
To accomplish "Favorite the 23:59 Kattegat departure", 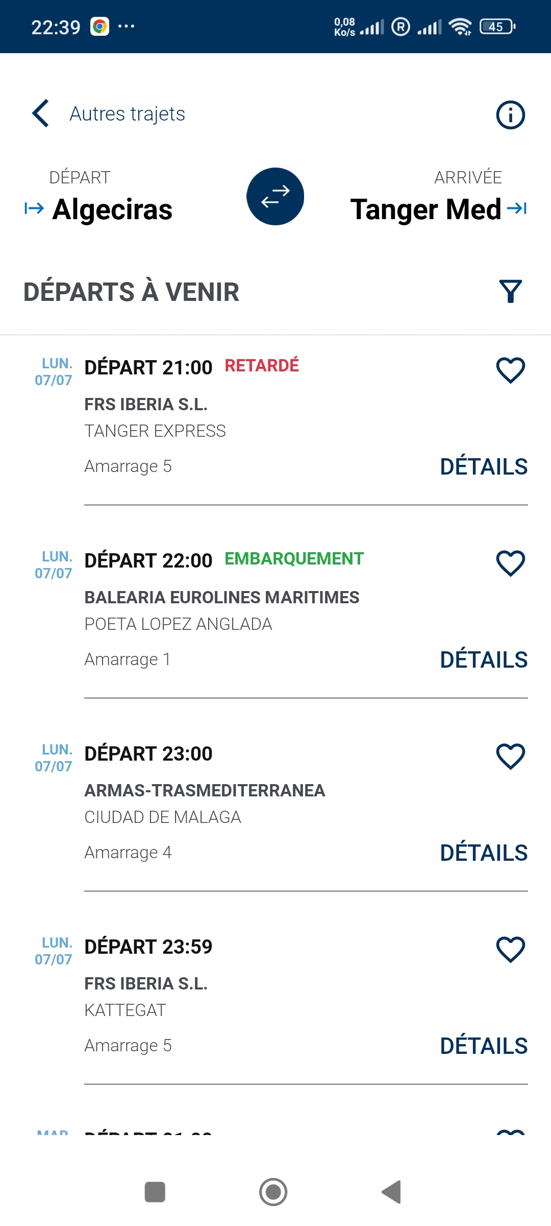I will [x=510, y=950].
